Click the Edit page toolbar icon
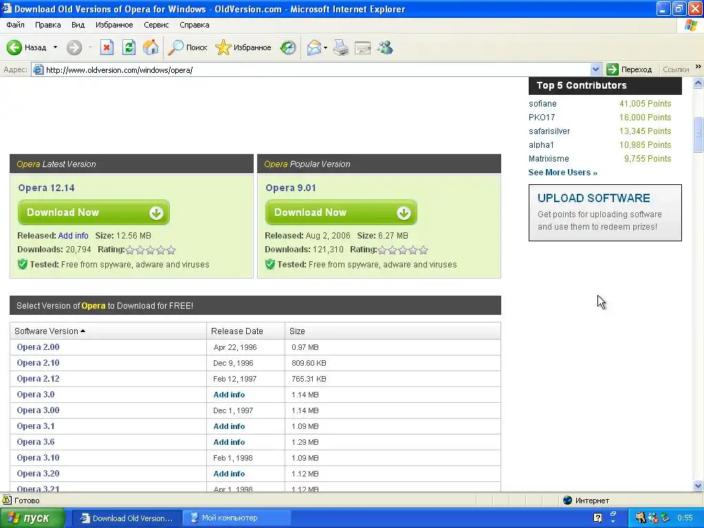This screenshot has width=704, height=528. 363,47
